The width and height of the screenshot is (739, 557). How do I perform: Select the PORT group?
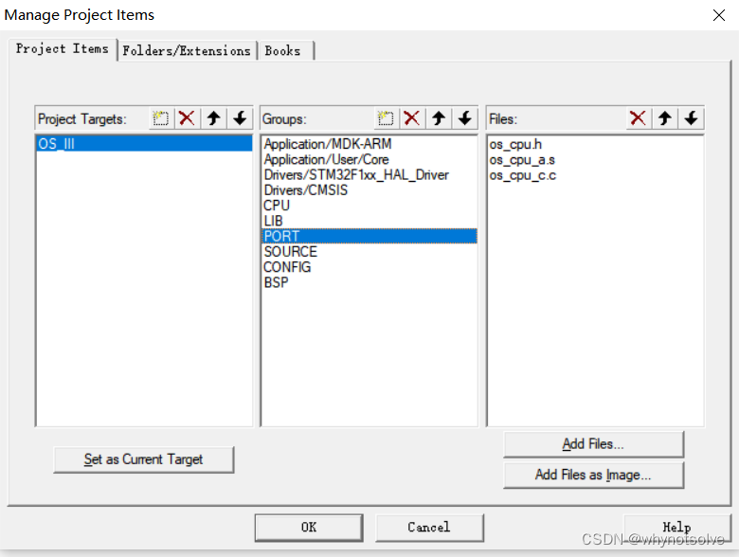pyautogui.click(x=369, y=236)
